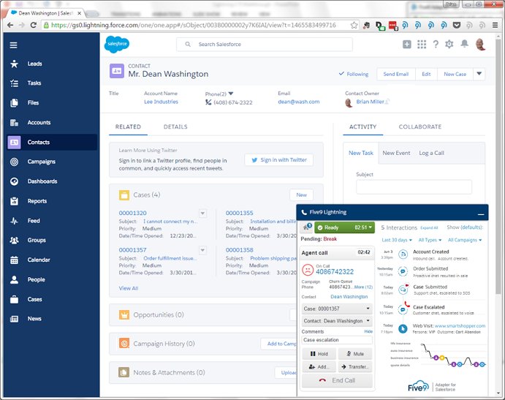Open the Last 30 days filter
Viewport: 505px width, 400px height.
click(x=397, y=240)
